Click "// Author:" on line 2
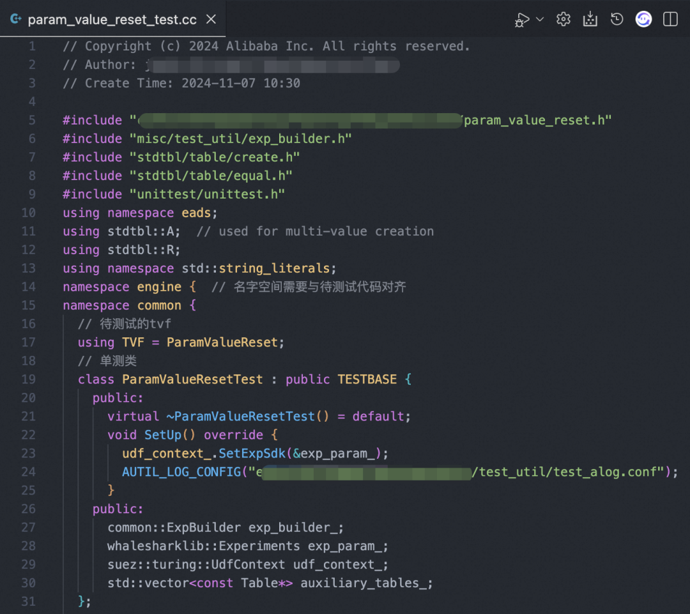 [100, 65]
